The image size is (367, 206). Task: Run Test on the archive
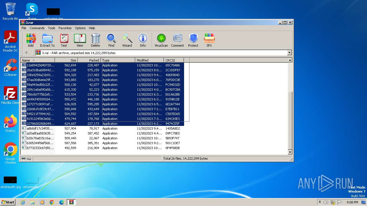(64, 40)
